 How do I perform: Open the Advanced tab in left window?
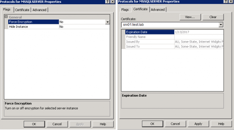[39, 10]
